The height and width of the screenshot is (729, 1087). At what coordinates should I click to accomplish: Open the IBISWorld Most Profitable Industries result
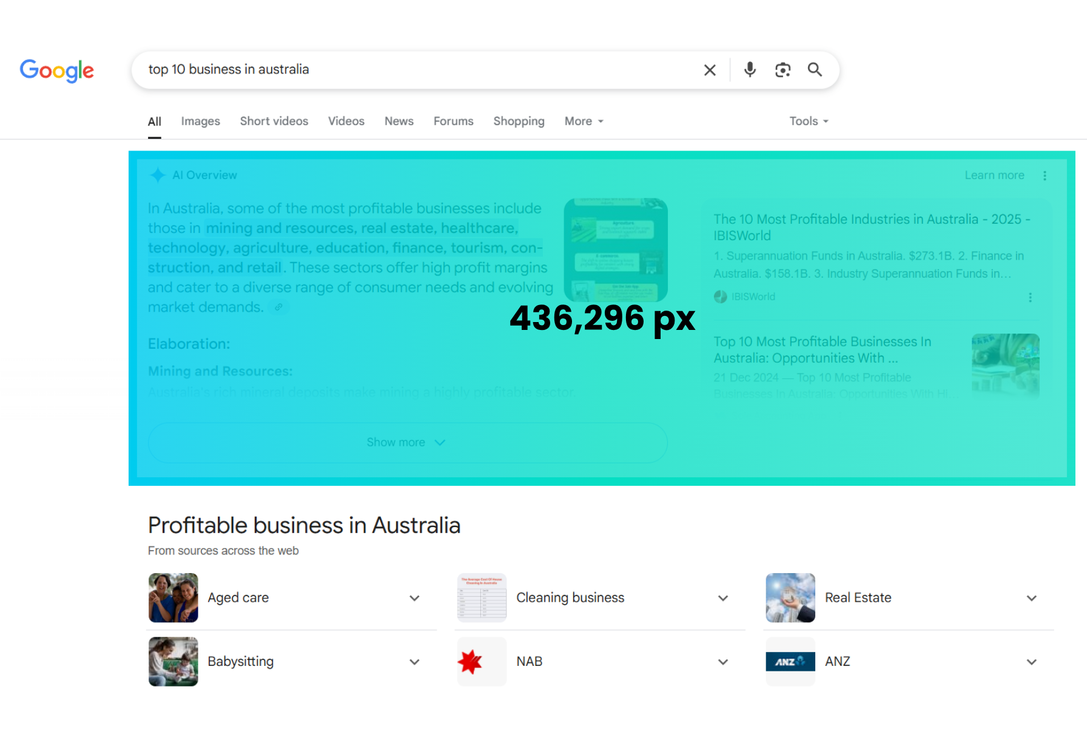(x=871, y=227)
